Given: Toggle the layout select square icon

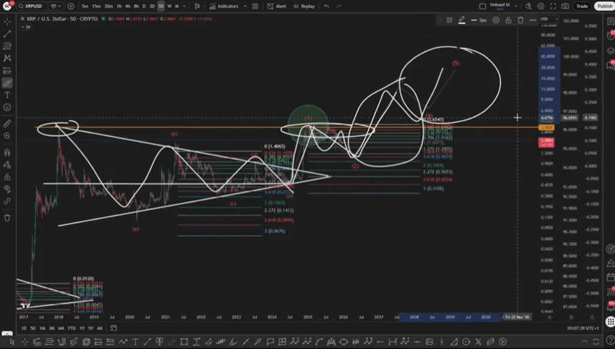Looking at the screenshot, I should pyautogui.click(x=483, y=6).
